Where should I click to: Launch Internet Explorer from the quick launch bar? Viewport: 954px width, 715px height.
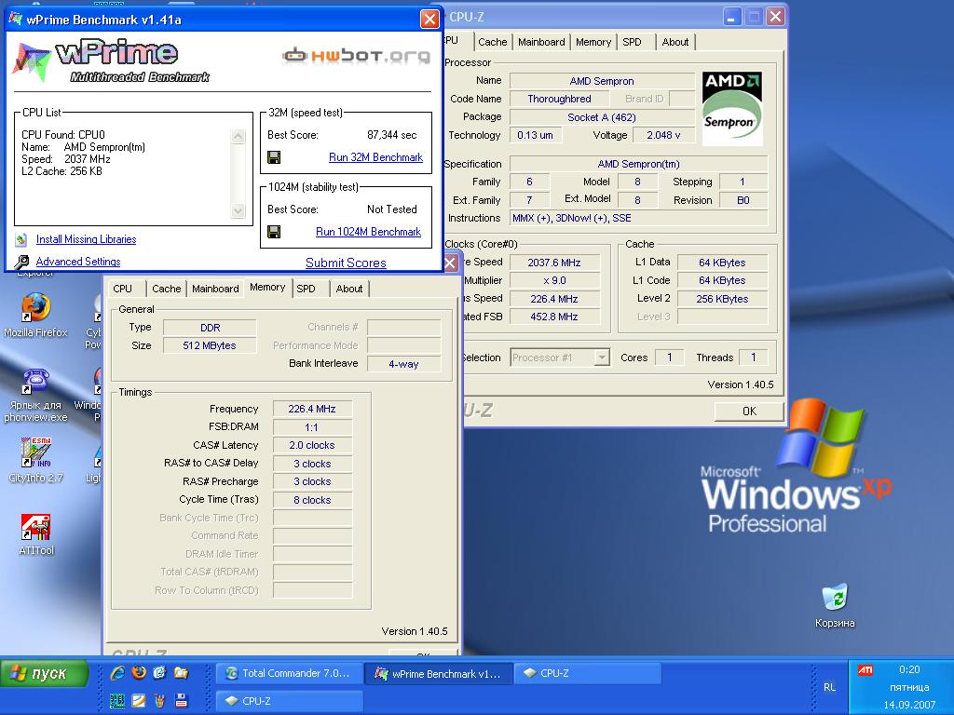tap(117, 673)
